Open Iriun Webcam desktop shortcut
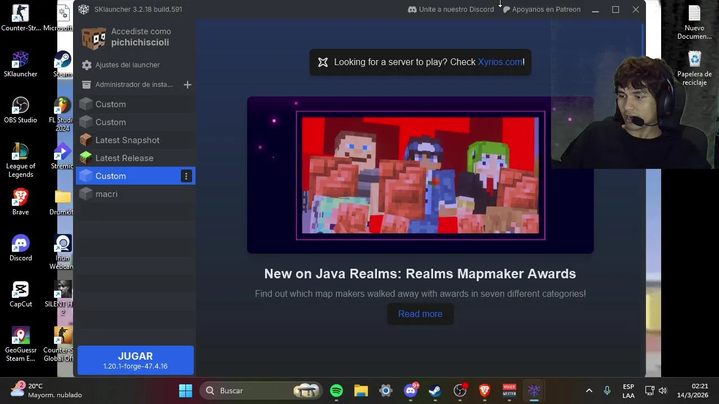The image size is (719, 404). coord(62,252)
